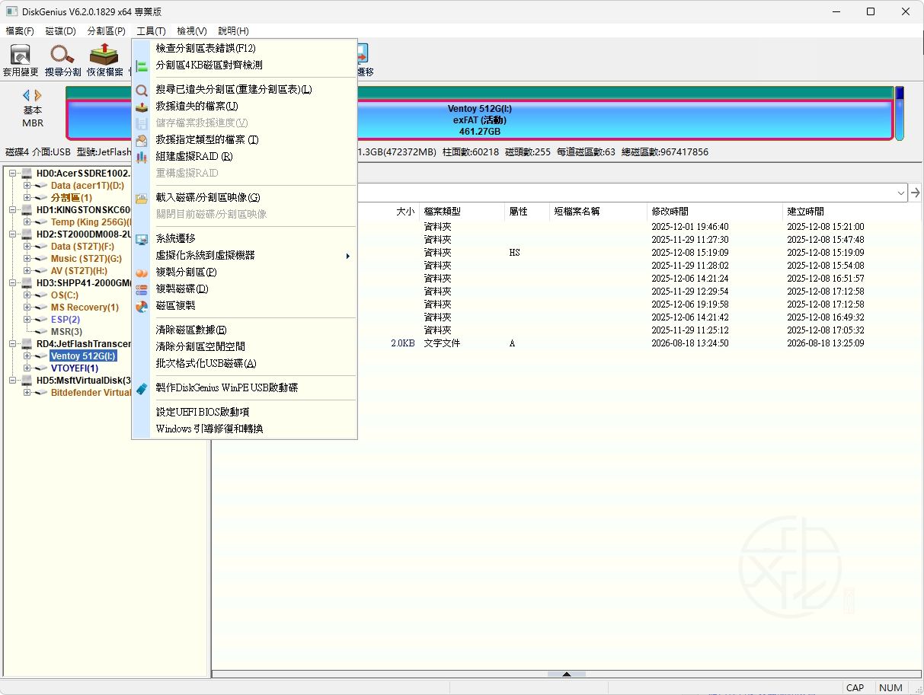
Task: Sort by 屬性 column header
Action: [x=527, y=212]
